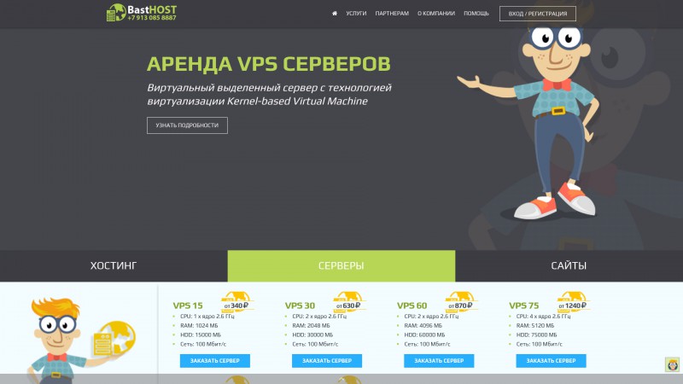Click the home icon in navigation
Viewport: 683px width, 384px height.
click(x=335, y=14)
